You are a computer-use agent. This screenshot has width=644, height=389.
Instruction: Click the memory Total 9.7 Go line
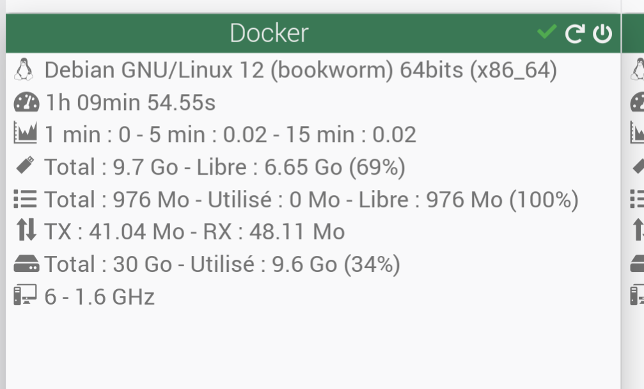pyautogui.click(x=225, y=167)
